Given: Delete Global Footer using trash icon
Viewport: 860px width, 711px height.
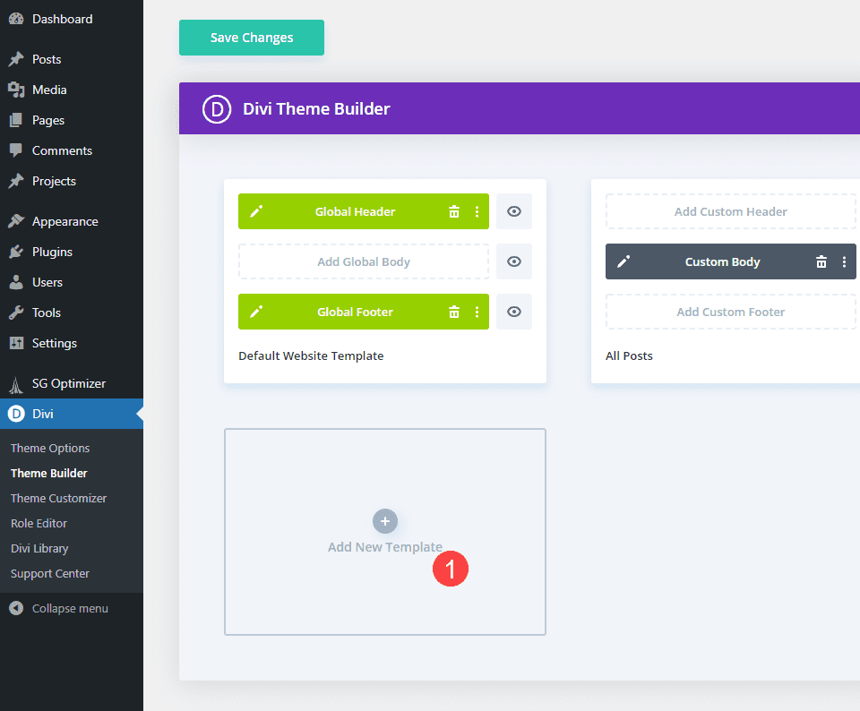Looking at the screenshot, I should (x=454, y=312).
